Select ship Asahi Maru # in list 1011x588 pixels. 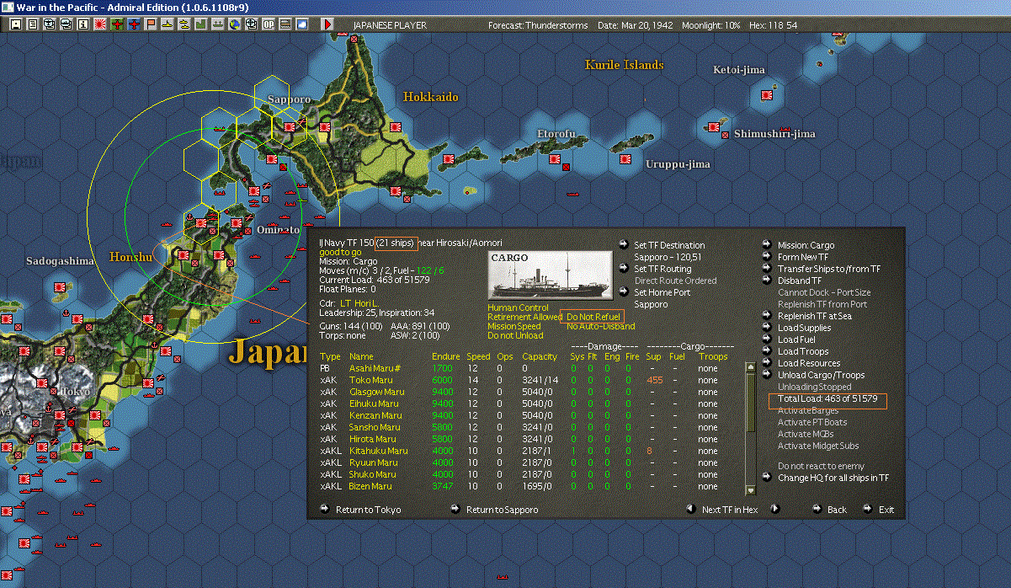376,368
